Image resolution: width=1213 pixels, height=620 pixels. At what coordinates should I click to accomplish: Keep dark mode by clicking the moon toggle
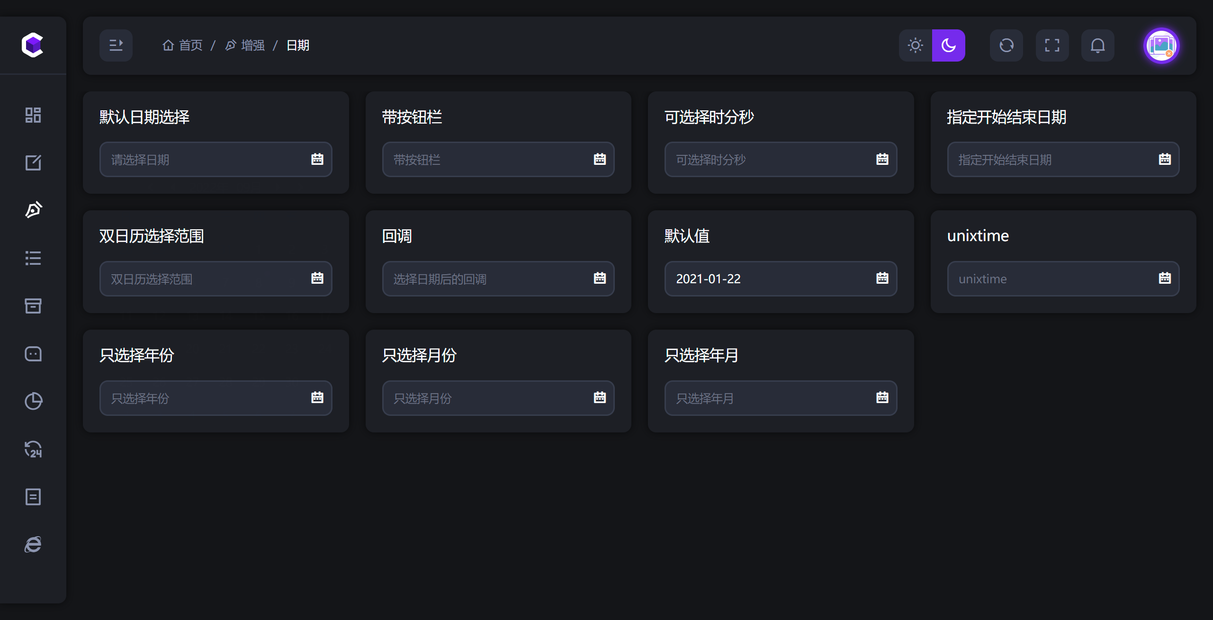pyautogui.click(x=948, y=45)
